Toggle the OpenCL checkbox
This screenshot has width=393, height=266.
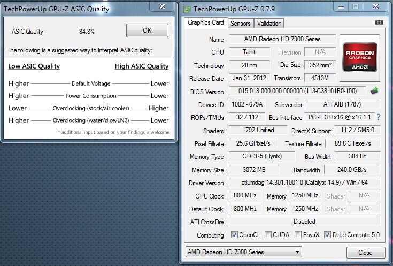234,235
